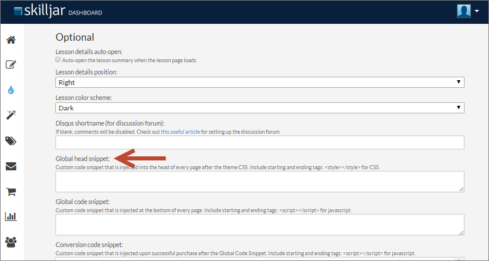
Task: Click into the Global code snippet textarea
Action: click(x=260, y=224)
